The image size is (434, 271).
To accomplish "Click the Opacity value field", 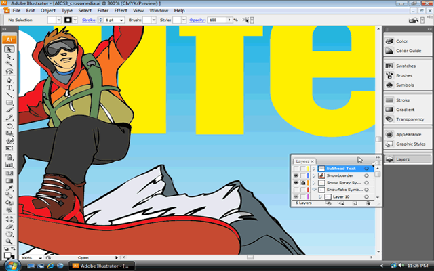I will 217,20.
